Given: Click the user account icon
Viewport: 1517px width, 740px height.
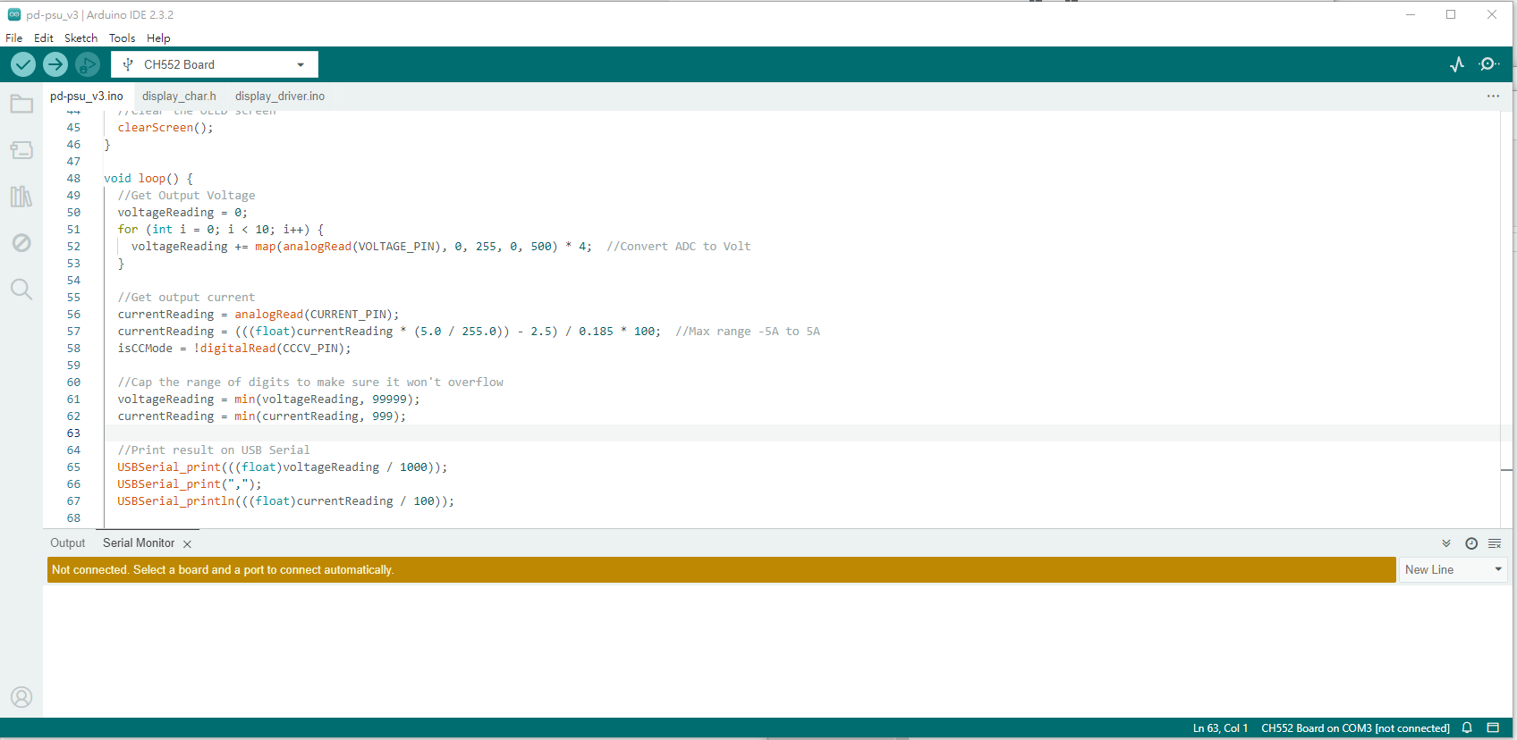Looking at the screenshot, I should pos(21,697).
